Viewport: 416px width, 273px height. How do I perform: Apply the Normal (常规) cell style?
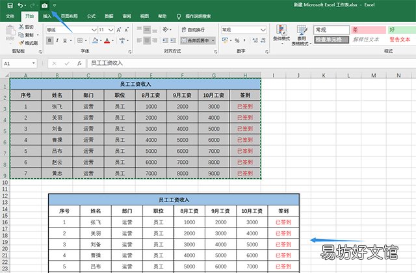(331, 30)
